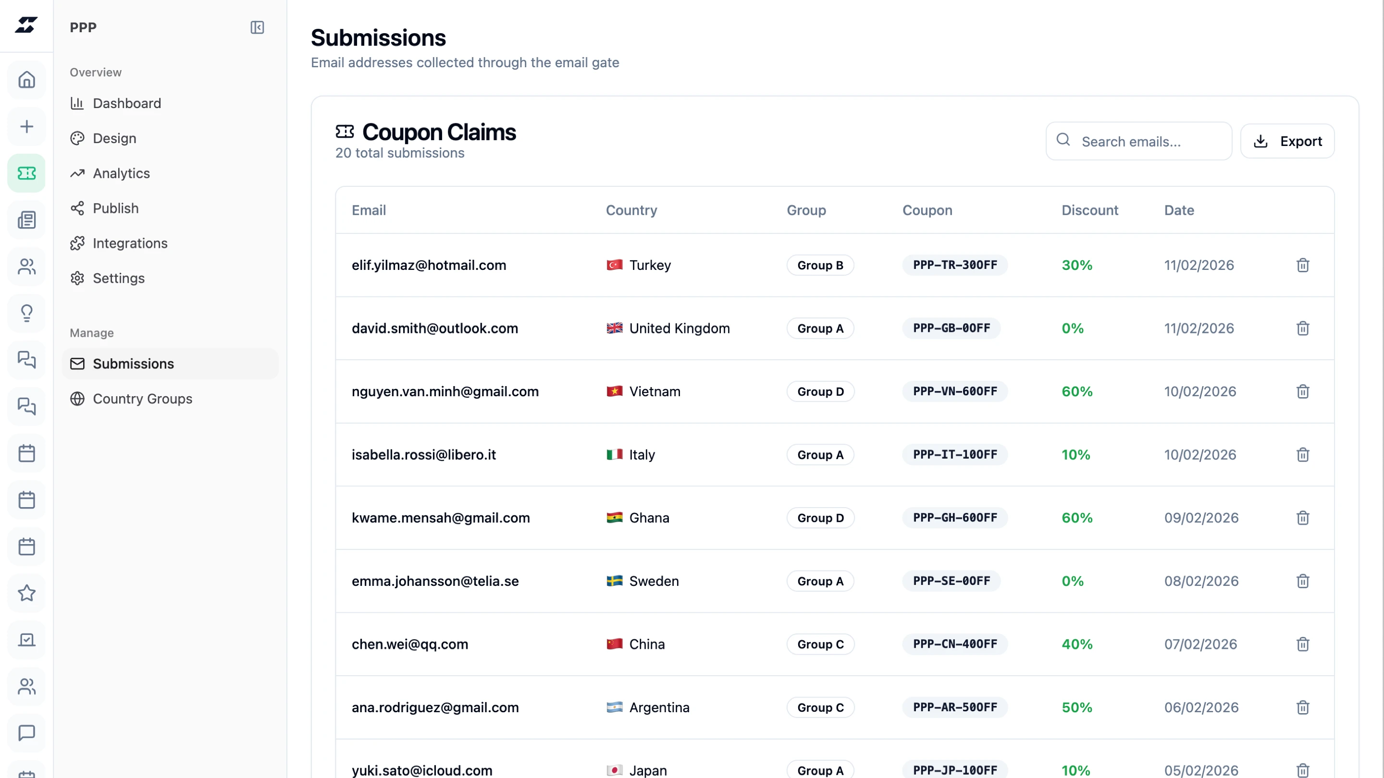Delete the elif.yilmaz@hotmail.com submission

coord(1302,265)
